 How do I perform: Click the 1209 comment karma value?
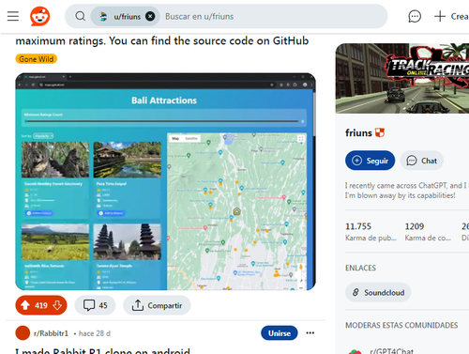tap(415, 226)
